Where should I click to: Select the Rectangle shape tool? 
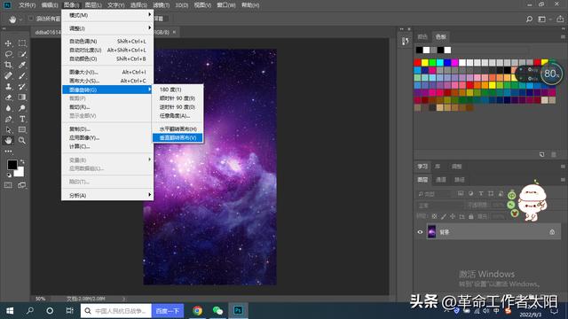pyautogui.click(x=22, y=130)
